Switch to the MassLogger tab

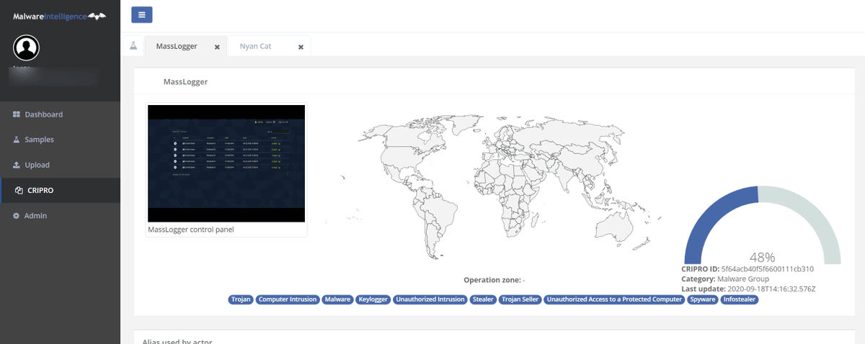click(x=177, y=46)
